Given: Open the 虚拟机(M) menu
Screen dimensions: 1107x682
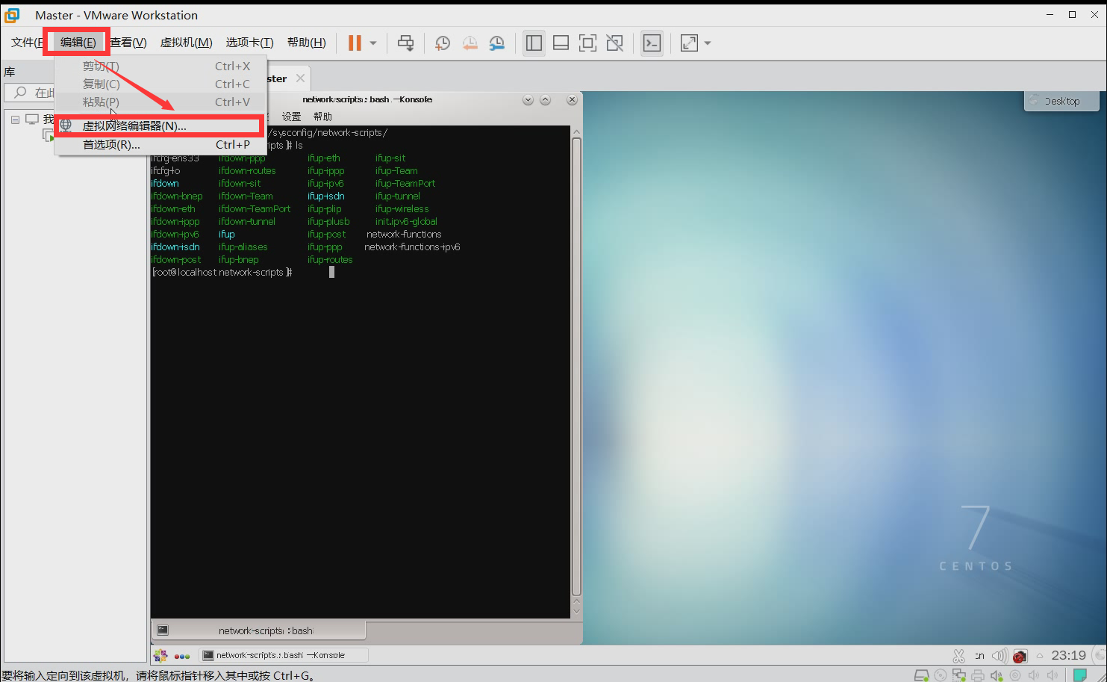Looking at the screenshot, I should point(186,42).
